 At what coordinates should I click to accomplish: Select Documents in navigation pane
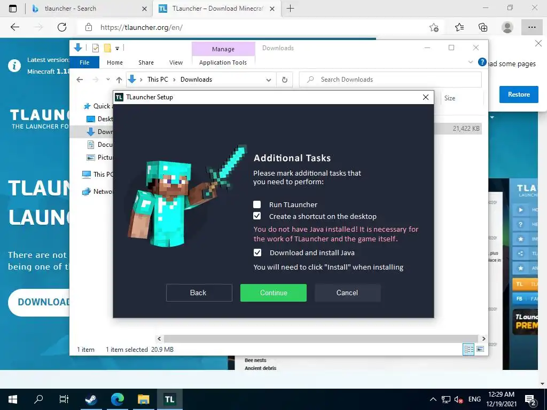(100, 144)
